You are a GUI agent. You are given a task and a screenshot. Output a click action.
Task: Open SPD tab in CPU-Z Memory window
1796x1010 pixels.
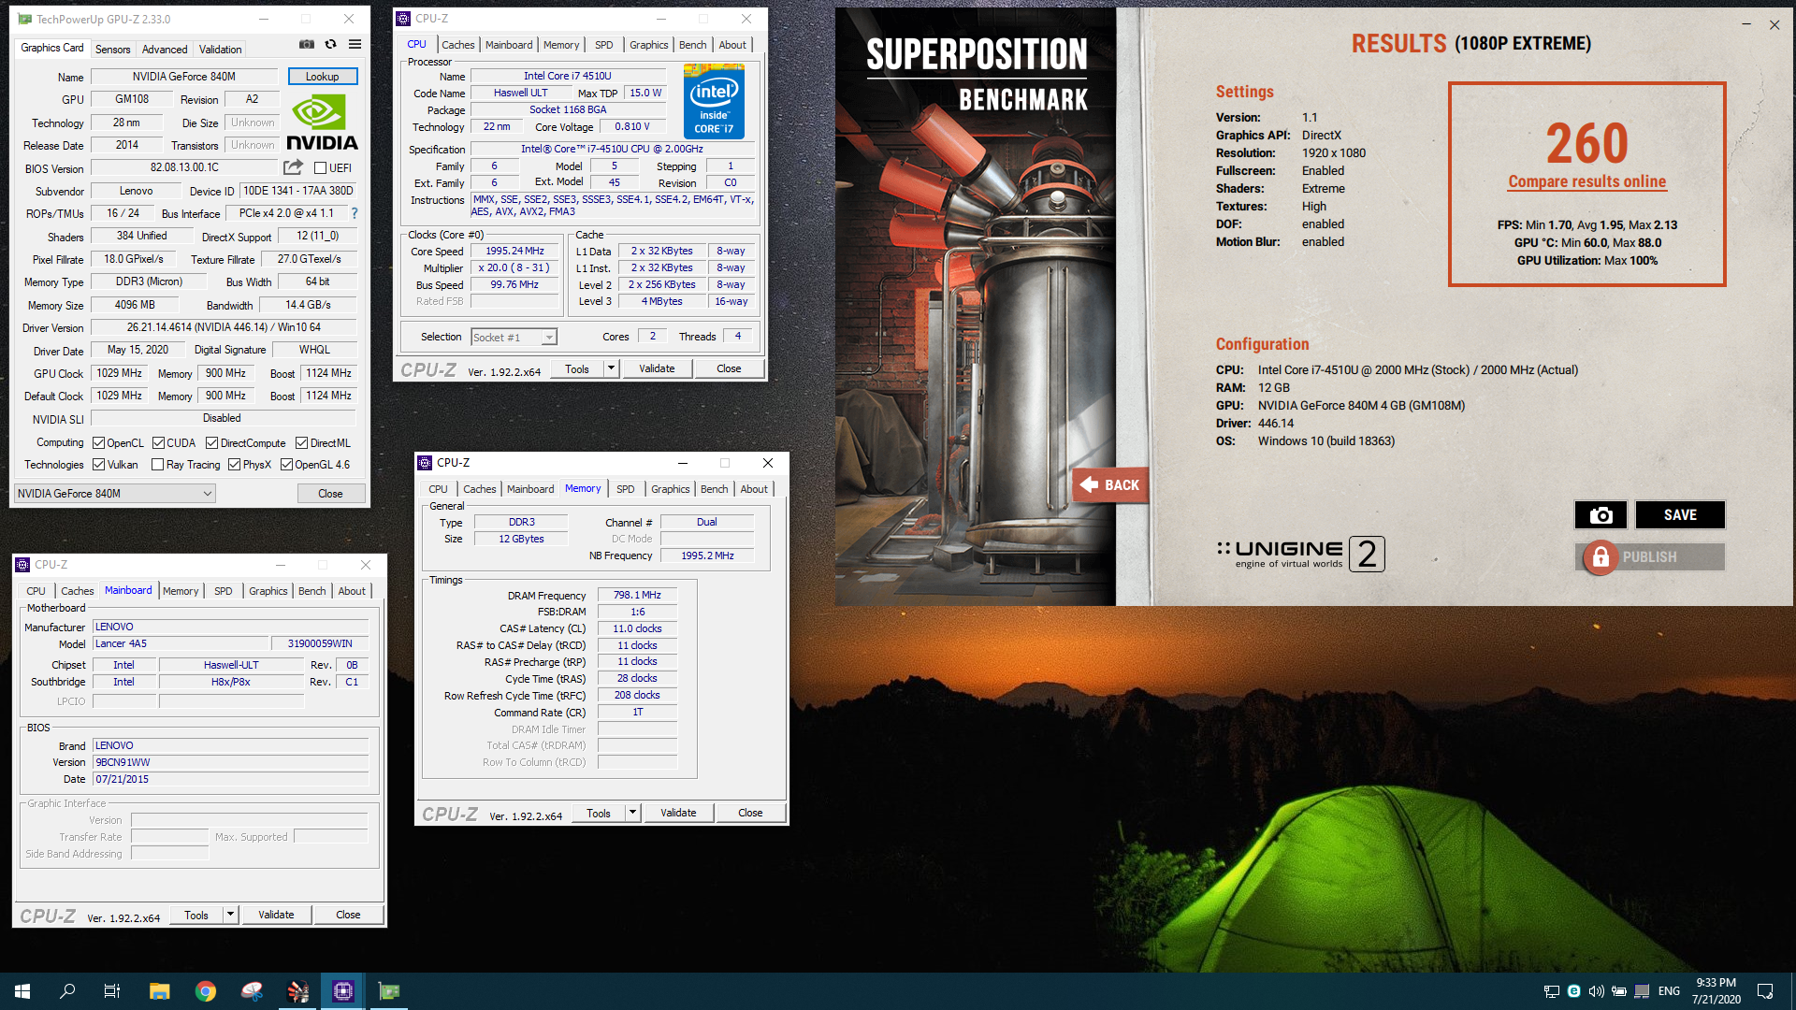pos(625,489)
